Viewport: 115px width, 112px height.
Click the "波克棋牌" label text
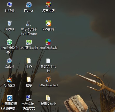[48, 11]
